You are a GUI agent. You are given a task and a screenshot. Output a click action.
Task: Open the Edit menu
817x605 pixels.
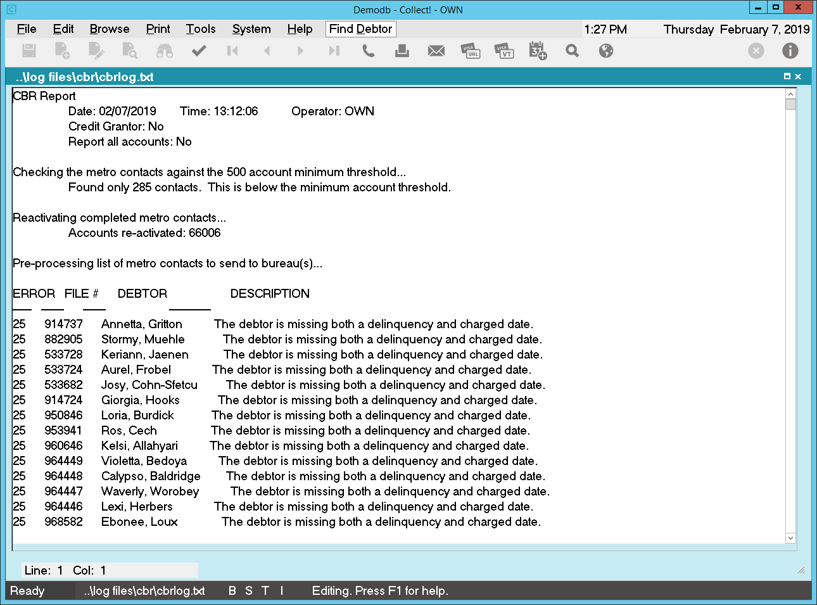pyautogui.click(x=63, y=29)
